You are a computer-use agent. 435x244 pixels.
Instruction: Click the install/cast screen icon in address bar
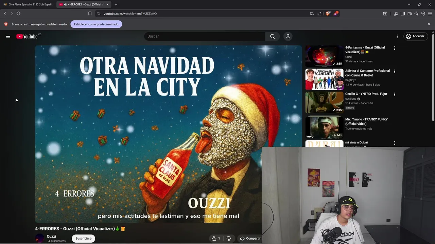[x=312, y=14]
